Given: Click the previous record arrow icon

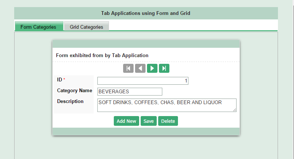Looking at the screenshot, I should [x=140, y=68].
